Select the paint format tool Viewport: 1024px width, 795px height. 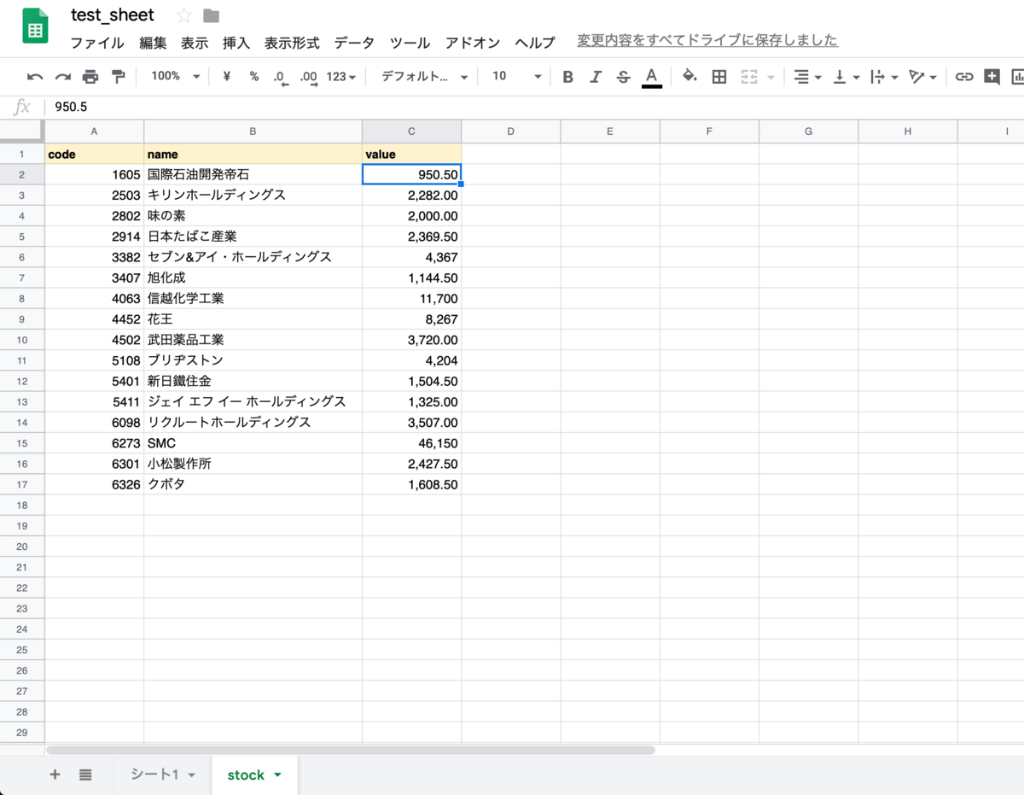119,76
